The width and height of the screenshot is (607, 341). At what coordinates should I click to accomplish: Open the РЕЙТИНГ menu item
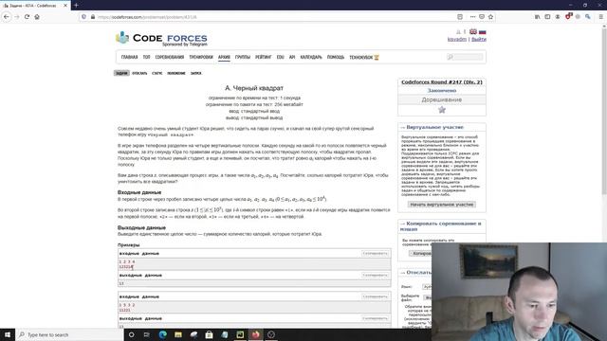(264, 57)
